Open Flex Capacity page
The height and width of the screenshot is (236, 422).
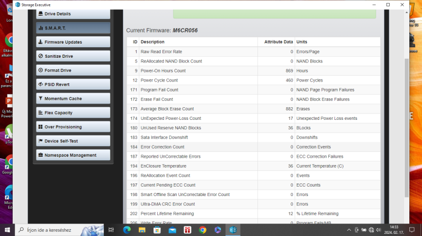point(73,112)
